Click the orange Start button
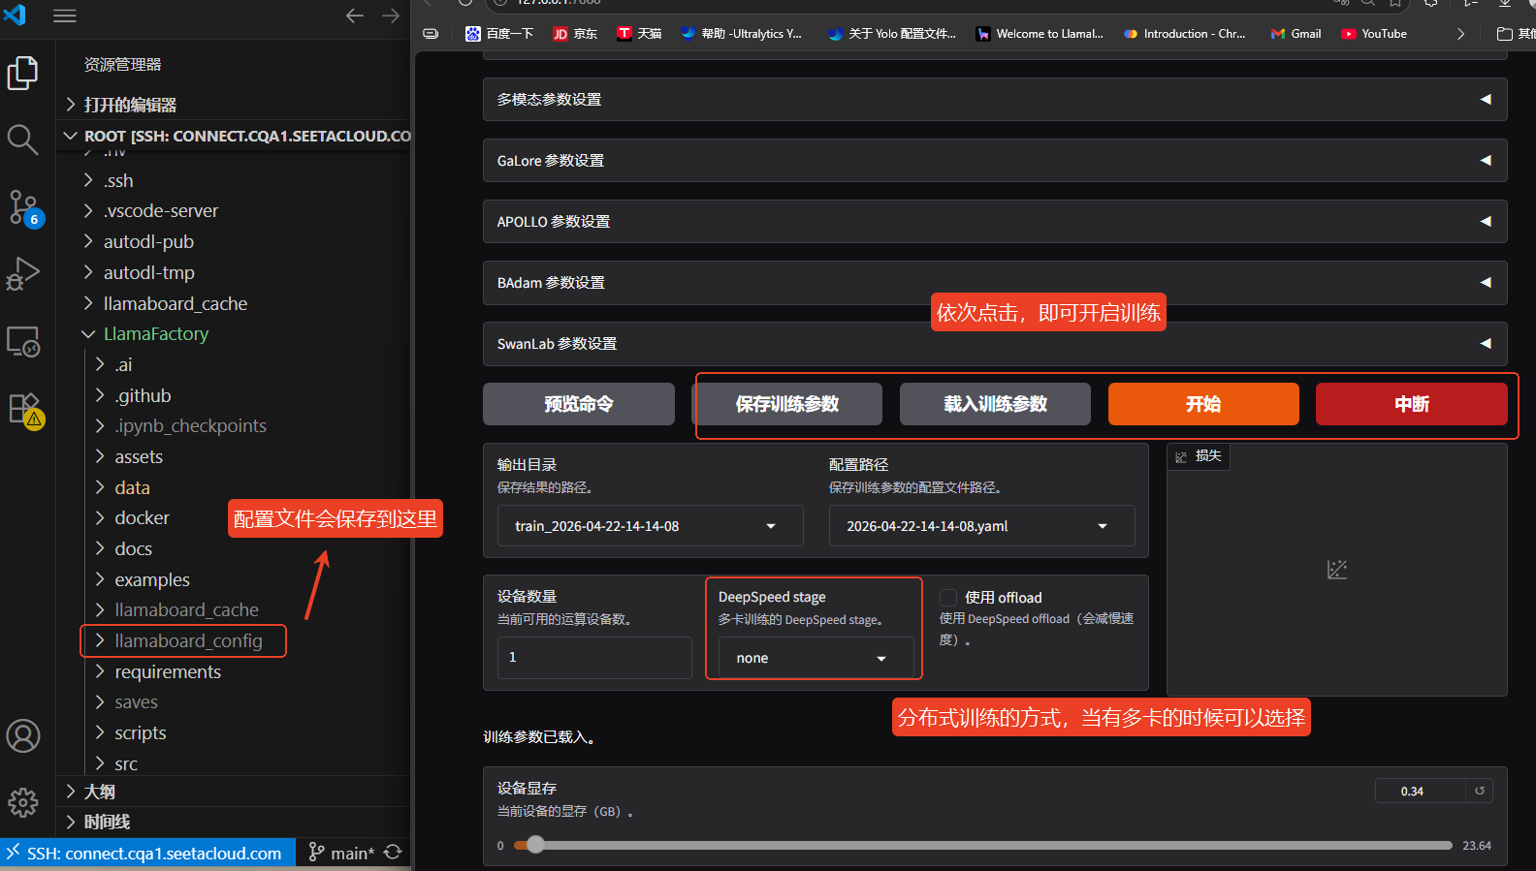 pos(1203,404)
